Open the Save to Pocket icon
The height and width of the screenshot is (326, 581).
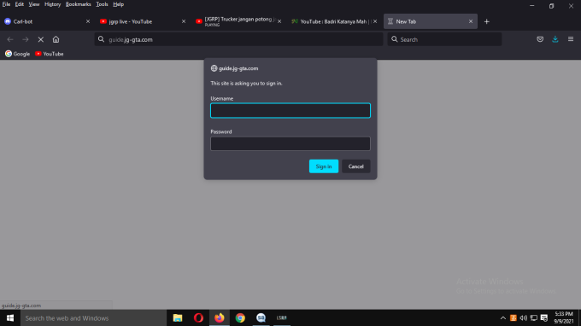tap(540, 39)
